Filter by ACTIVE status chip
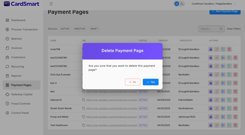Image resolution: width=245 pixels, height=135 pixels. pyautogui.click(x=65, y=29)
